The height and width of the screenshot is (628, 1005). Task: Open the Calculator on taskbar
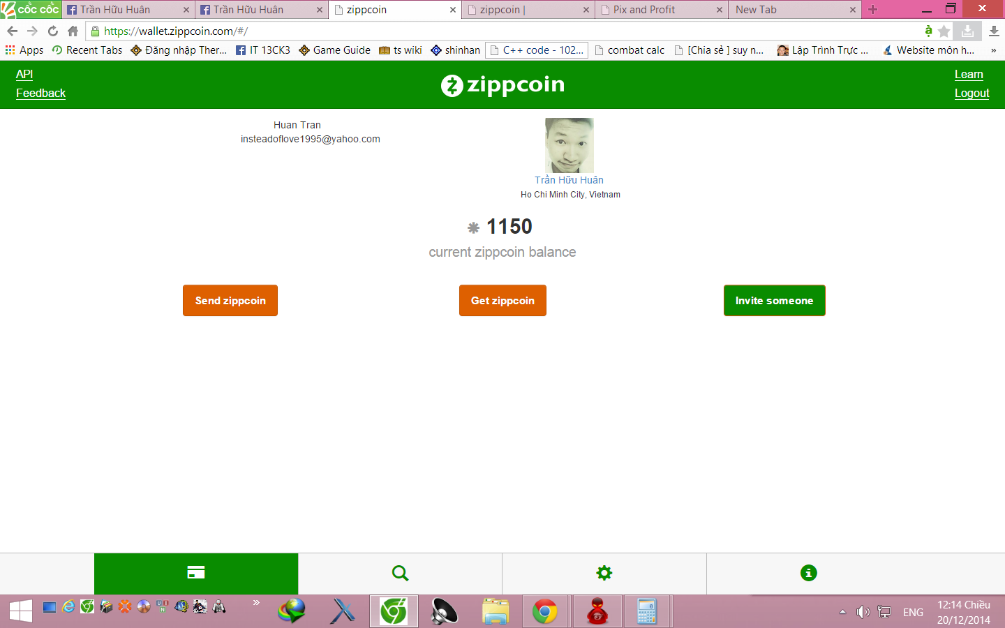(x=647, y=611)
